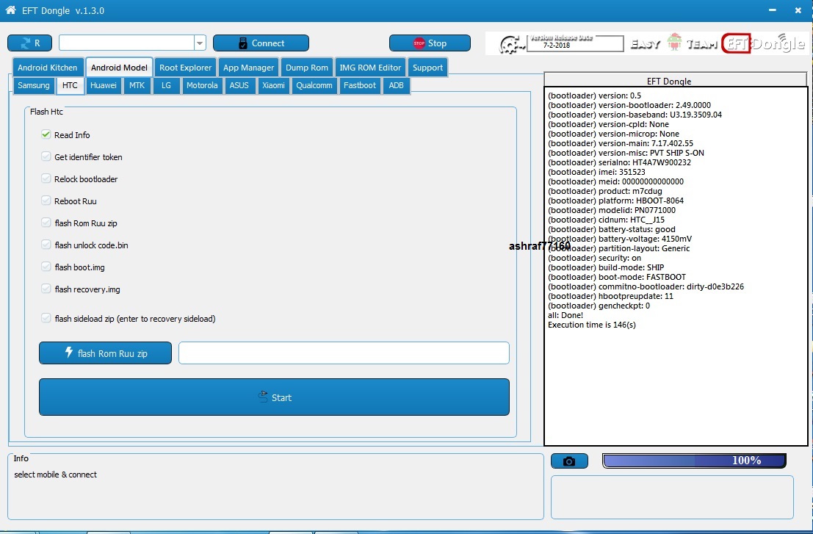813x534 pixels.
Task: Click the version-misc PVT SHIP S-ON line
Action: pyautogui.click(x=626, y=153)
